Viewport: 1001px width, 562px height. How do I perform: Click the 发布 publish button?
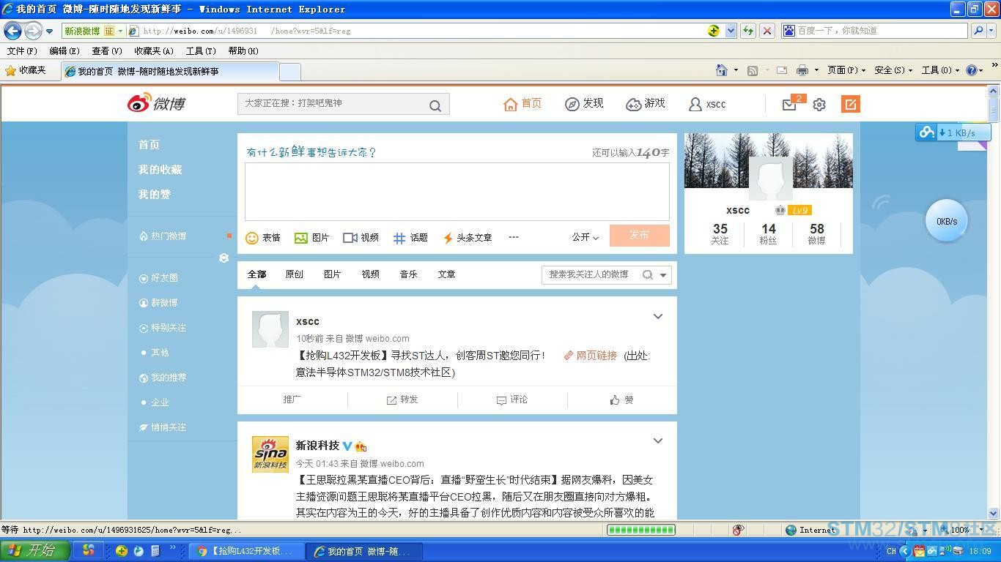pos(640,235)
